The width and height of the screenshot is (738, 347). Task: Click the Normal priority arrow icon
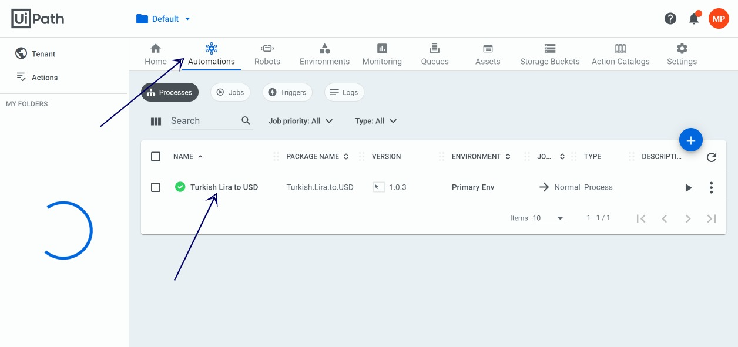pyautogui.click(x=544, y=187)
